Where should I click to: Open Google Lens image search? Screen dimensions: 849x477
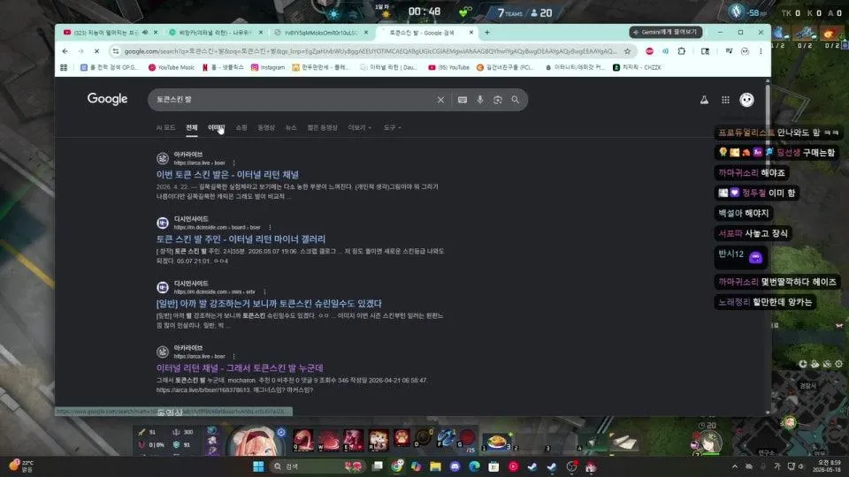498,100
